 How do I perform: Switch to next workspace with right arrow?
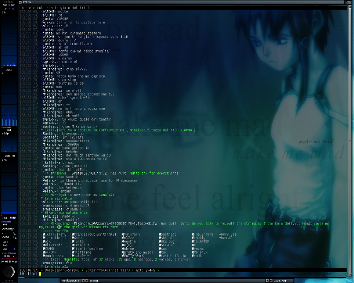[x=87, y=281]
